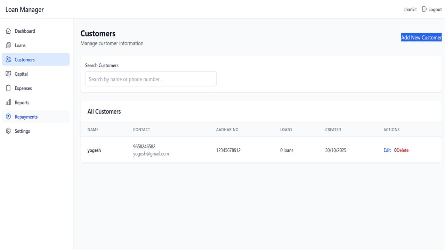Select the customer name yogesh
445x250 pixels.
click(94, 150)
